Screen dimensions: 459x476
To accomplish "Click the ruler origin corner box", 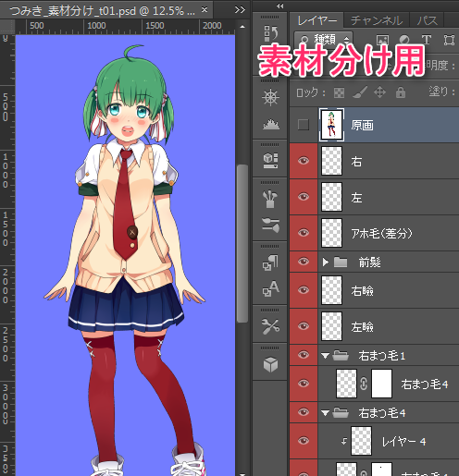I will coord(6,27).
